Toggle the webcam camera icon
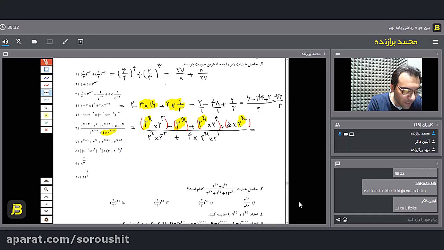 [34, 42]
